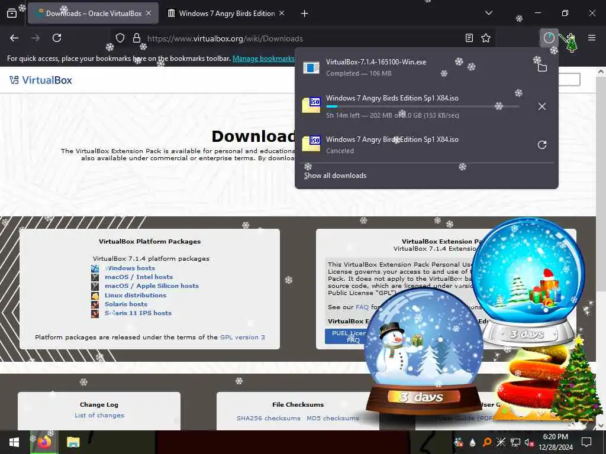The height and width of the screenshot is (454, 606).
Task: Download the macOS / Intel hosts package
Action: (x=138, y=277)
